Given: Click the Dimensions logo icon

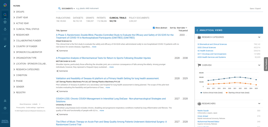Looking at the screenshot, I should tap(5, 5).
